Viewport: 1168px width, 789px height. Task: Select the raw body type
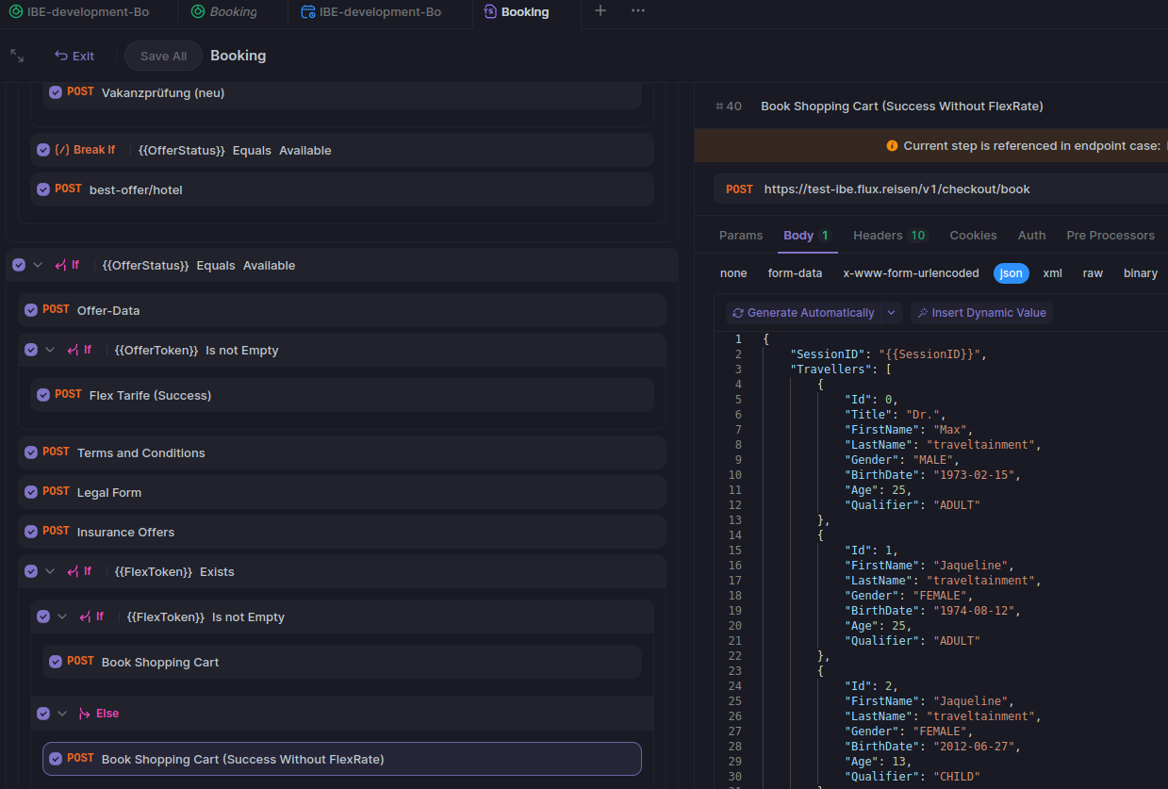pyautogui.click(x=1093, y=273)
